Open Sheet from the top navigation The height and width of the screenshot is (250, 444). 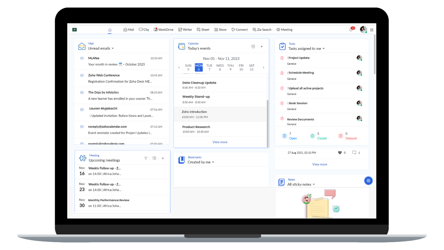coord(203,30)
